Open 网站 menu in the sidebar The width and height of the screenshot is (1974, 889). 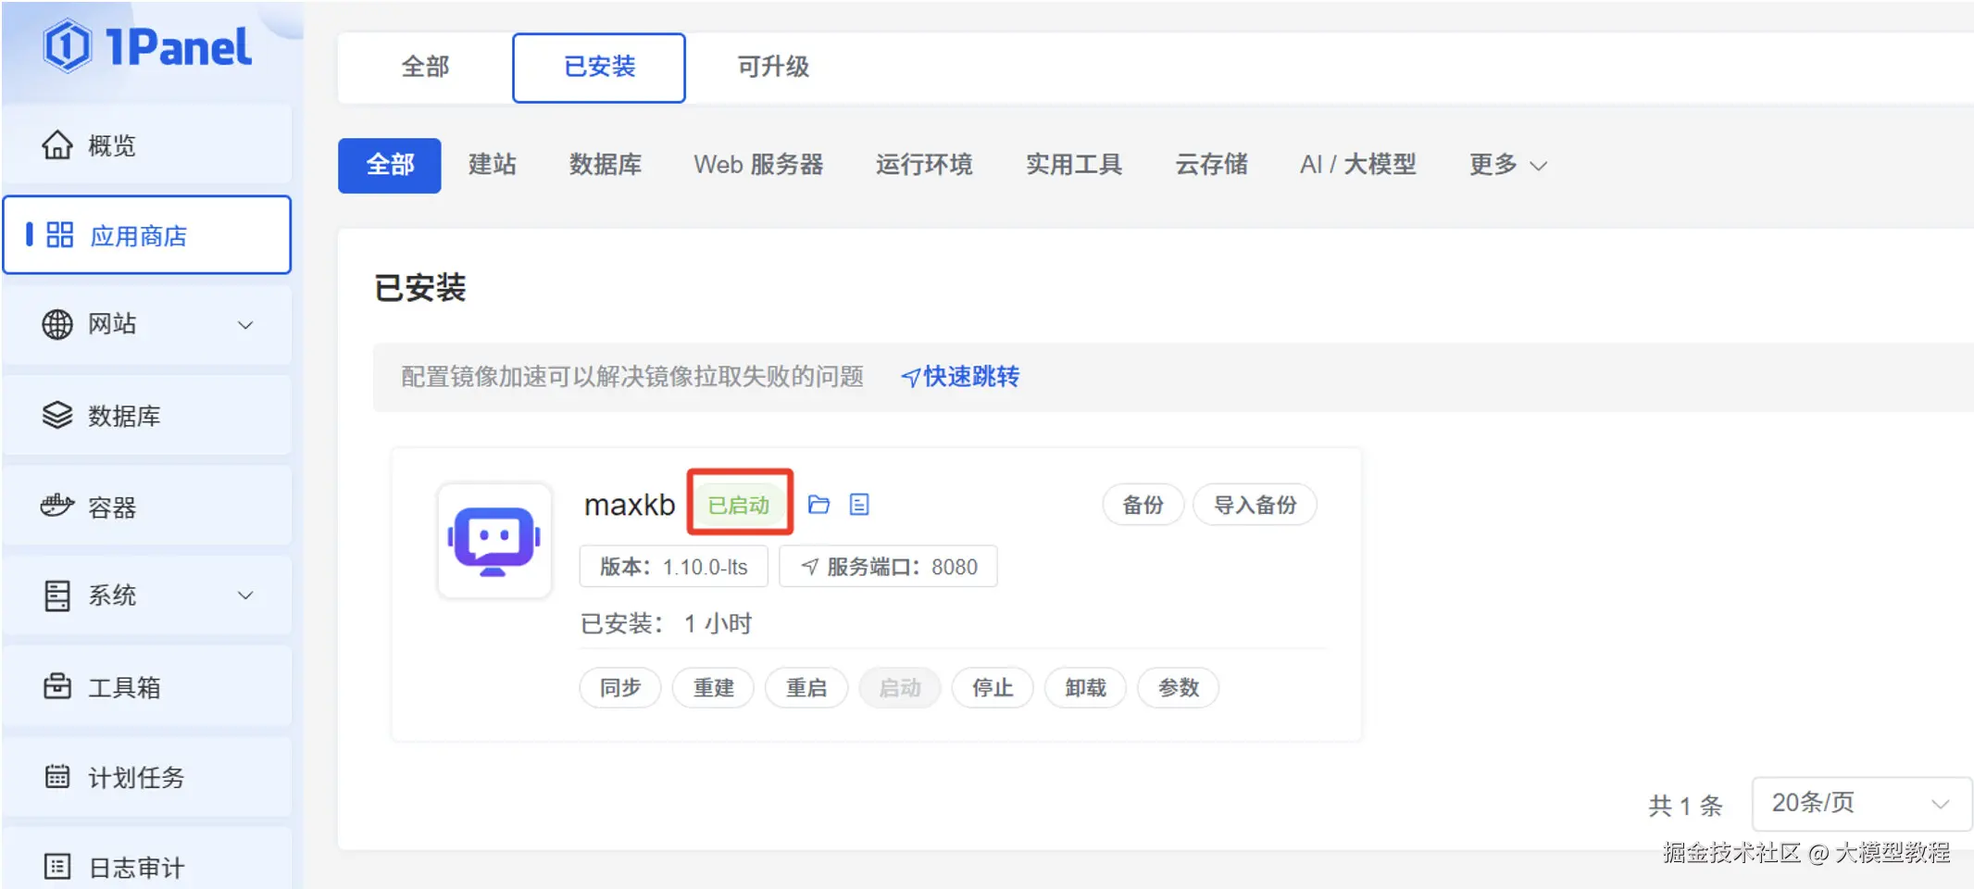click(x=147, y=325)
